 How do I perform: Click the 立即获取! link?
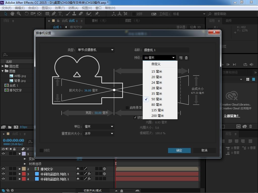coord(232,116)
